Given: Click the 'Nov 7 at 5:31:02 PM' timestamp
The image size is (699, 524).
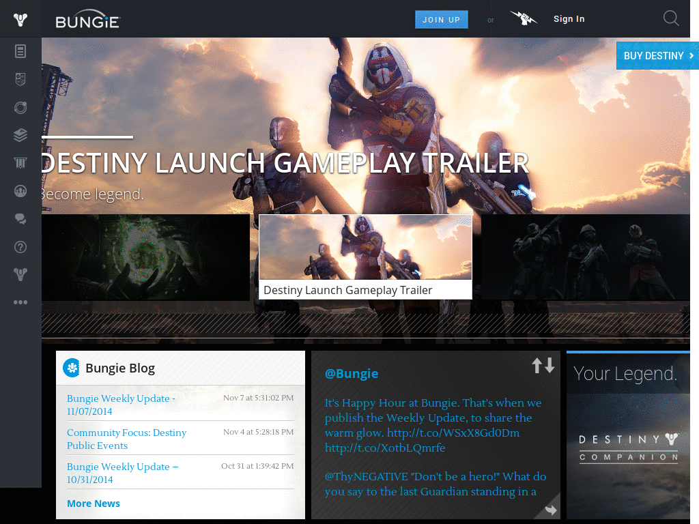Looking at the screenshot, I should coord(258,398).
